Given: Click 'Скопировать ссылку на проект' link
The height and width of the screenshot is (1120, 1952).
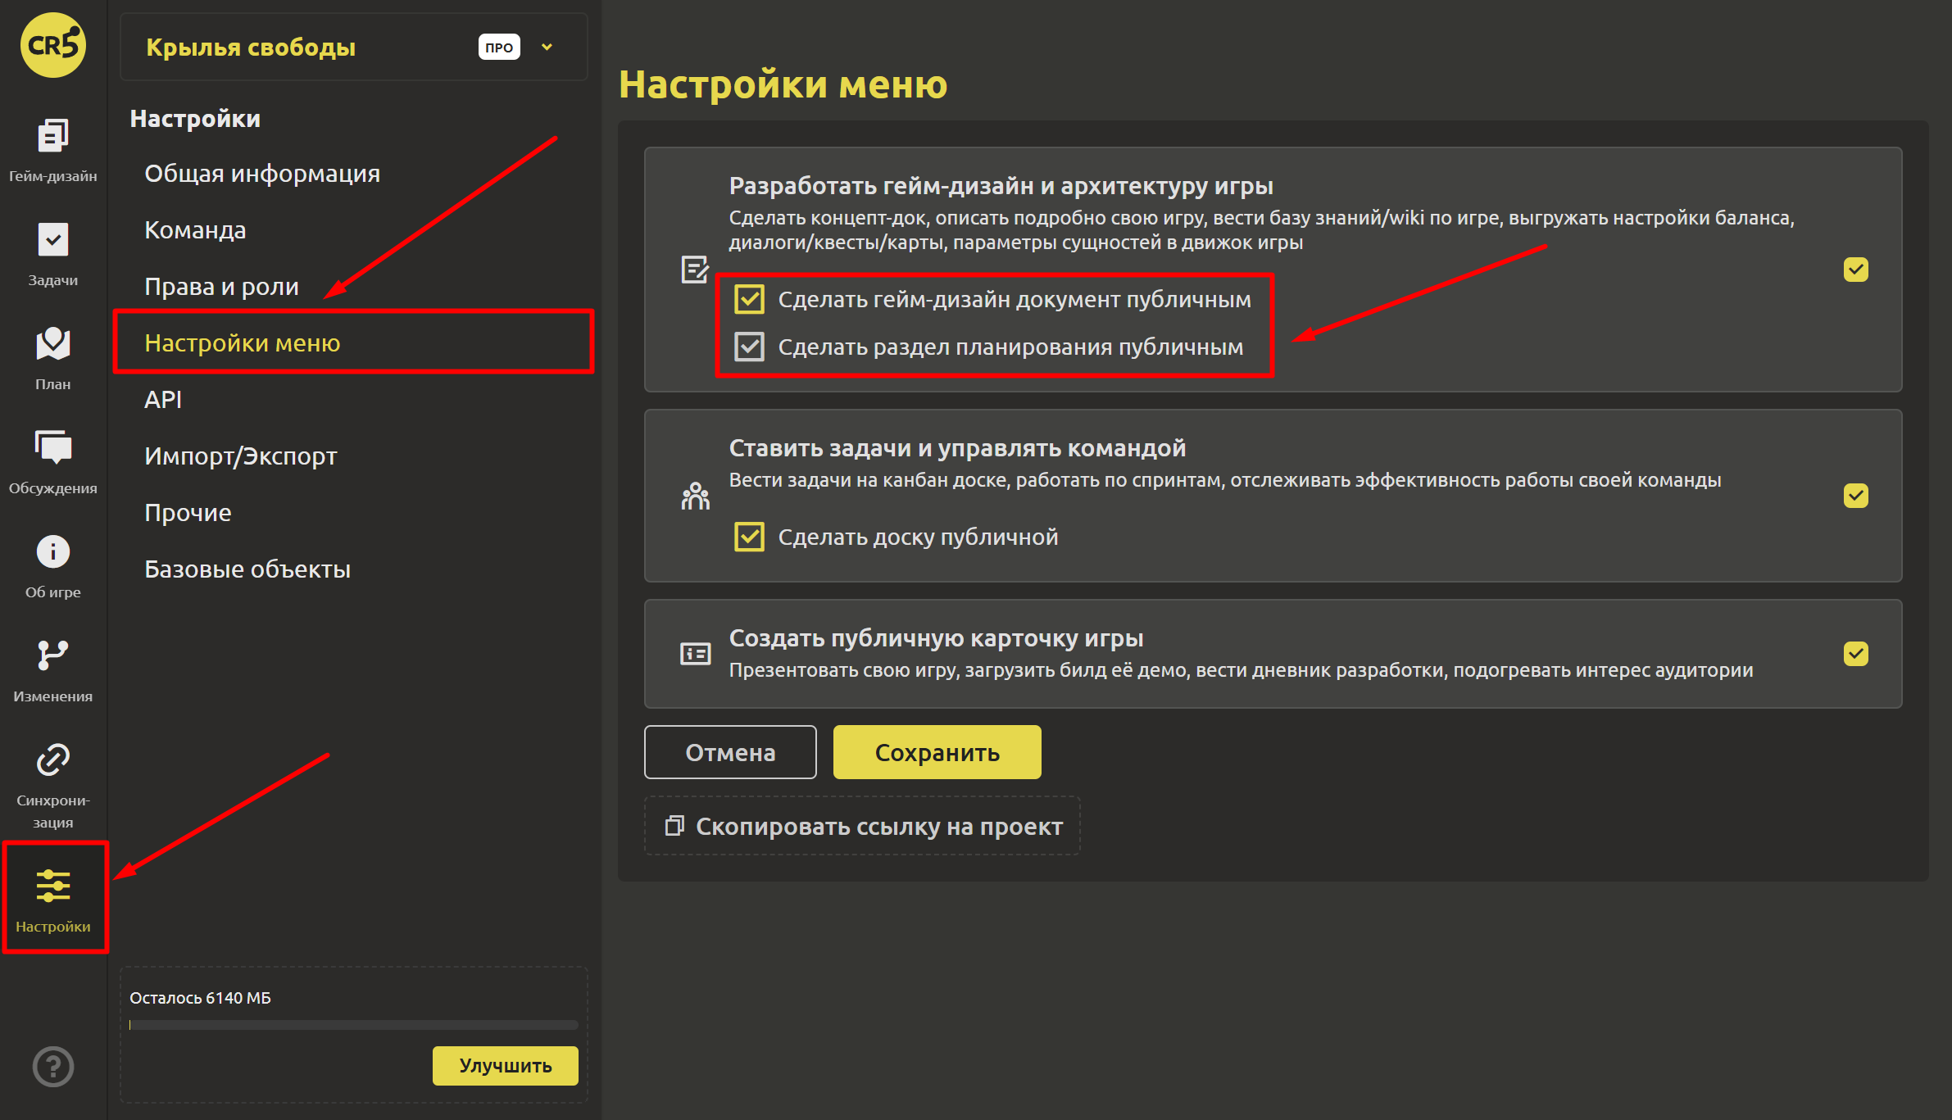Looking at the screenshot, I should point(863,827).
